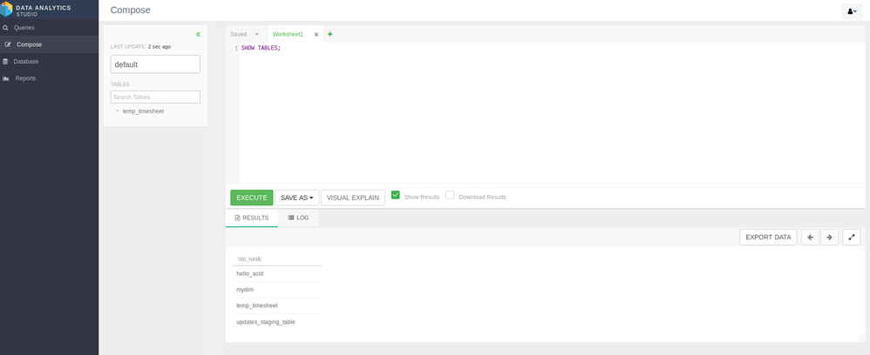Click the VISUAL EXPLAIN button
870x355 pixels.
click(353, 198)
